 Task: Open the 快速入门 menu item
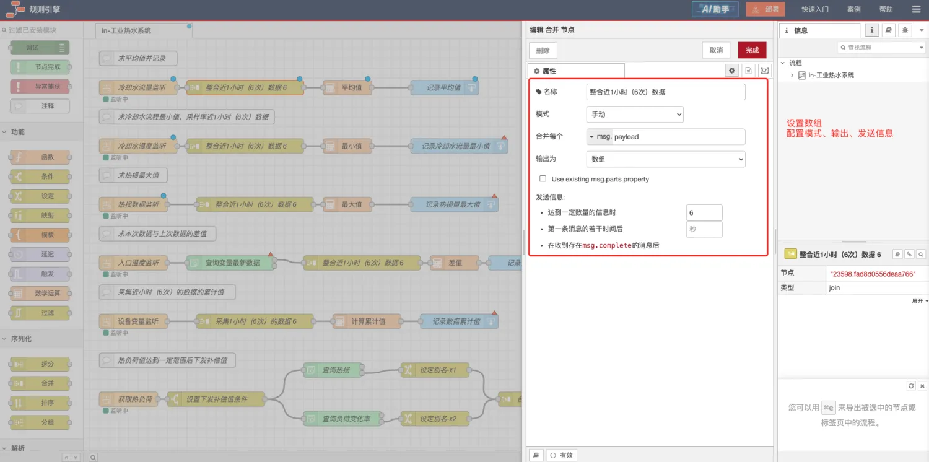tap(814, 9)
